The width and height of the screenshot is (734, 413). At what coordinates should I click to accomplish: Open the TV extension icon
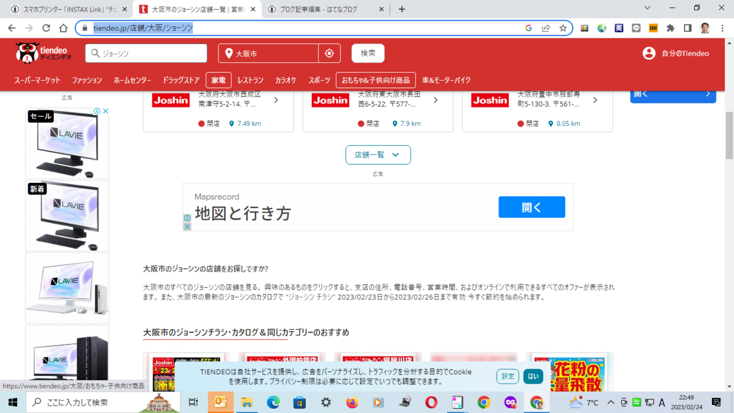tap(585, 28)
